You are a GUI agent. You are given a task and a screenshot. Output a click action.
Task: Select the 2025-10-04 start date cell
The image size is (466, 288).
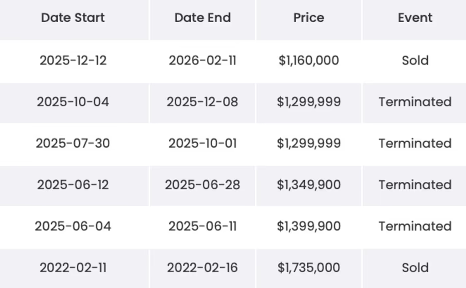point(73,102)
